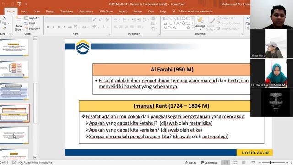
Task: Click the font name box
Action: (61, 20)
